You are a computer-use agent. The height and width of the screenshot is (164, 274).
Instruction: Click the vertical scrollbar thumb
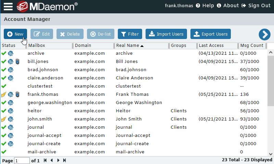click(x=271, y=81)
